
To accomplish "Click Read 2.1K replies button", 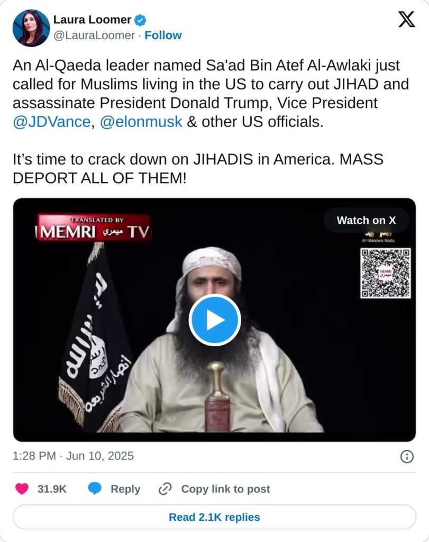I will pos(214,517).
